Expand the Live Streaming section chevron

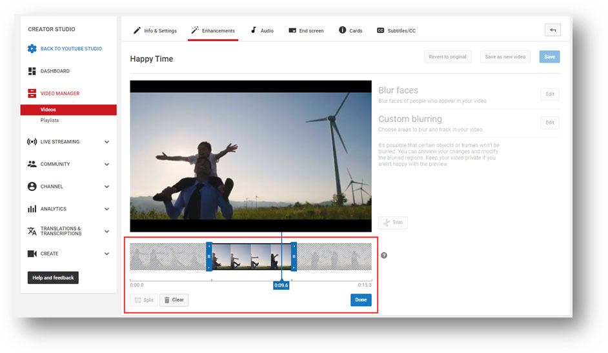[x=106, y=142]
